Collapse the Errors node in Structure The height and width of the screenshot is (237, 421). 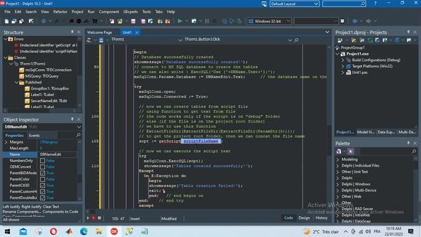(x=5, y=39)
